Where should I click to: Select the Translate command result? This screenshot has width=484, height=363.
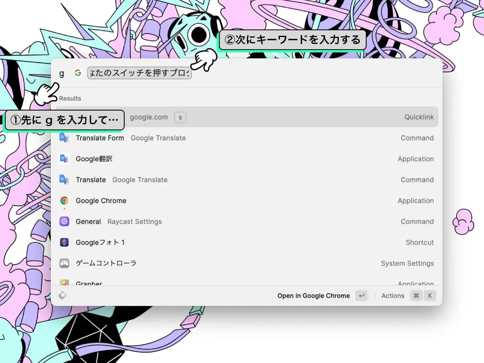click(x=246, y=180)
